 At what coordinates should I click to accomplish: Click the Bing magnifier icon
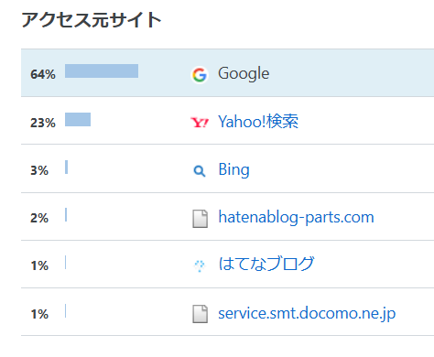200,171
